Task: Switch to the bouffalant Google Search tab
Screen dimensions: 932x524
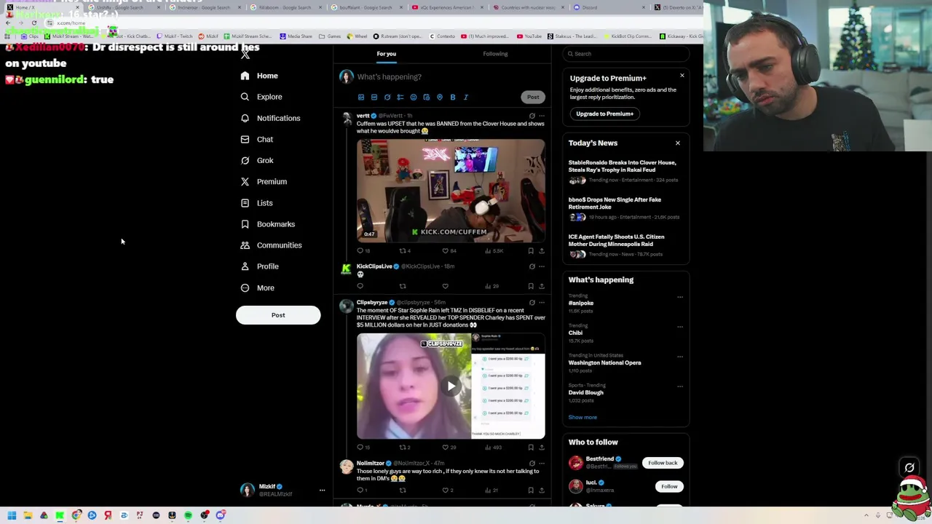Action: pos(364,7)
